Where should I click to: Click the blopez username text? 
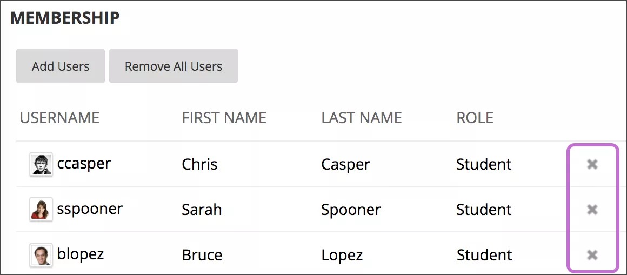click(81, 254)
